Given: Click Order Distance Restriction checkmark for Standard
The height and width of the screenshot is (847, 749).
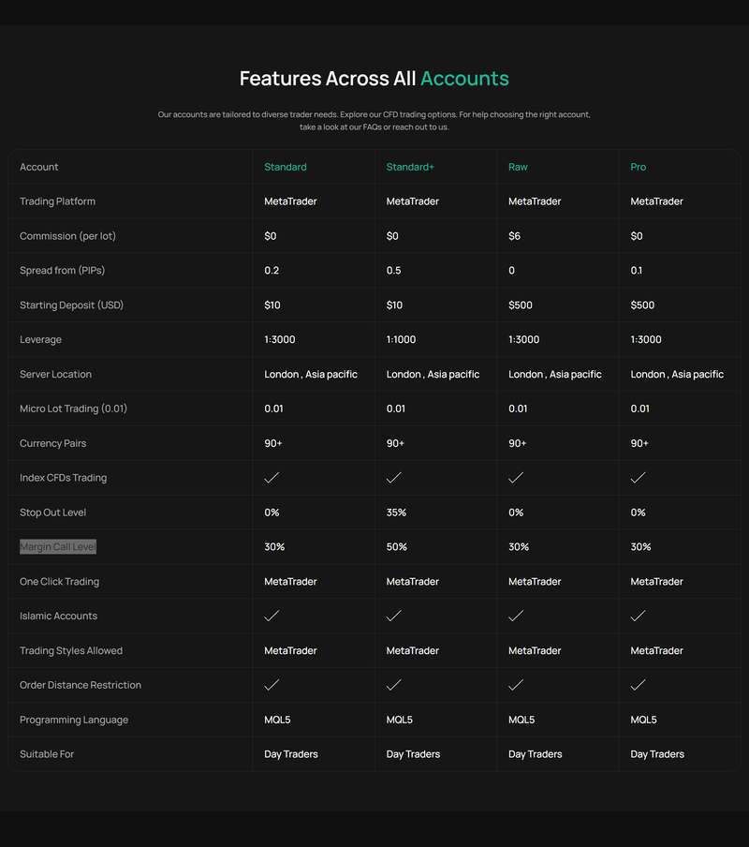Looking at the screenshot, I should point(272,685).
